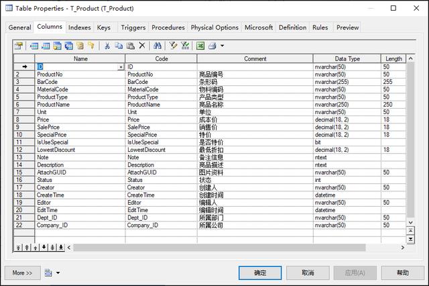Image resolution: width=429 pixels, height=286 pixels.
Task: Click the nvarchar(255) data type cell
Action: (347, 82)
